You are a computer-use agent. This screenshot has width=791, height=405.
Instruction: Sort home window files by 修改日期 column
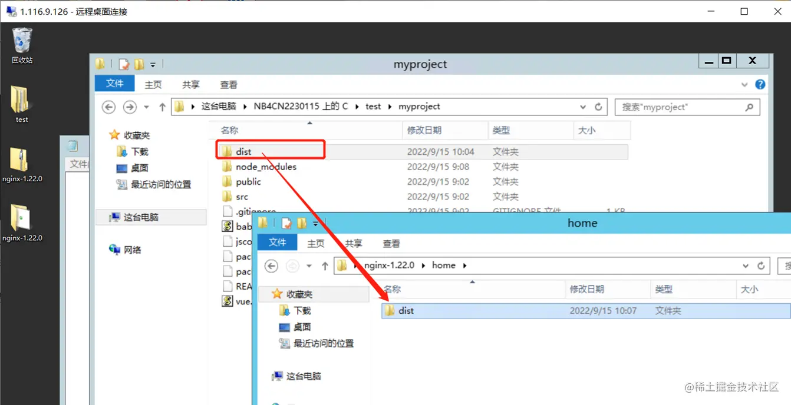(608, 290)
